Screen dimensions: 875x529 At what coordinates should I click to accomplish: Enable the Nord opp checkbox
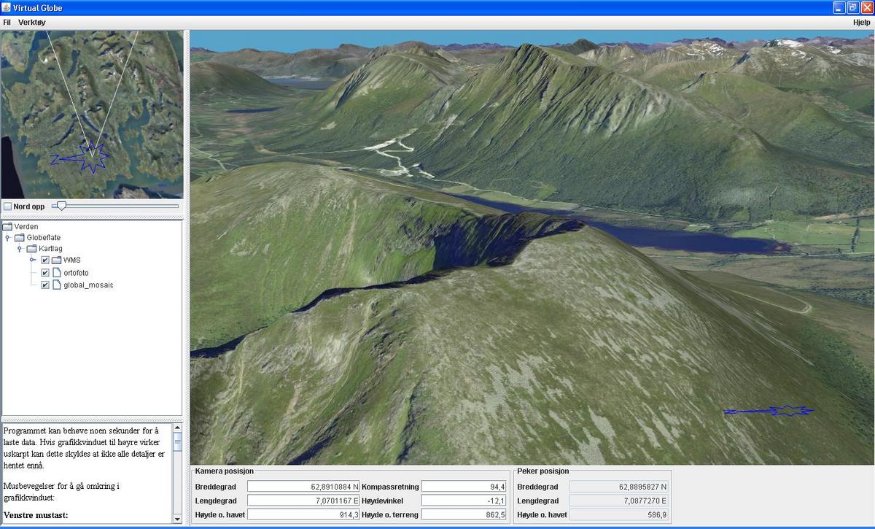pyautogui.click(x=7, y=206)
